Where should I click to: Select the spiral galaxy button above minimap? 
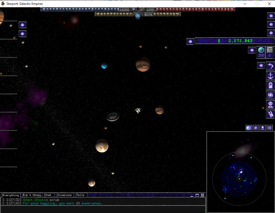(256, 128)
